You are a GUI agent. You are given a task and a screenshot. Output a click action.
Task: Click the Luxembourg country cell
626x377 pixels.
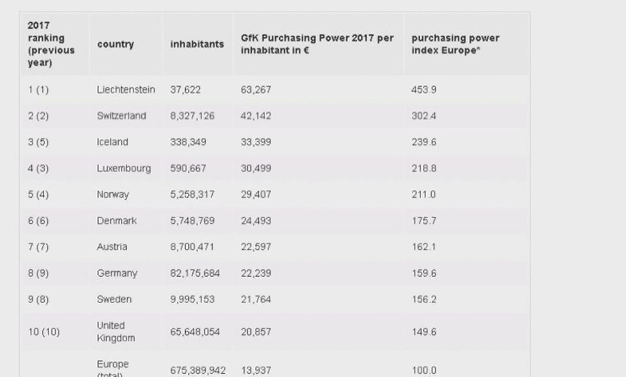124,168
